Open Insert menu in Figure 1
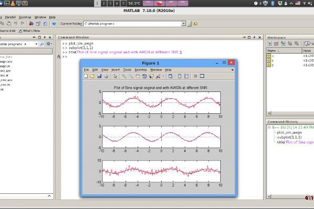 (x=116, y=70)
